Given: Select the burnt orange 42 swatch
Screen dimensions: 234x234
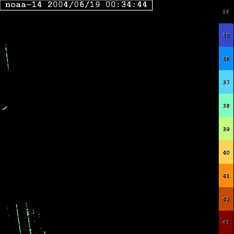Looking at the screenshot, I should pos(226,199).
